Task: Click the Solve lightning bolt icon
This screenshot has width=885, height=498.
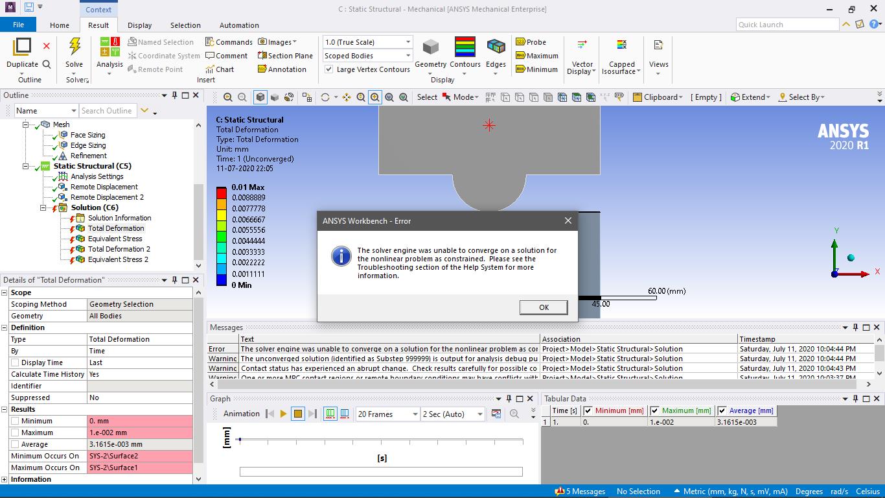Action: (75, 47)
